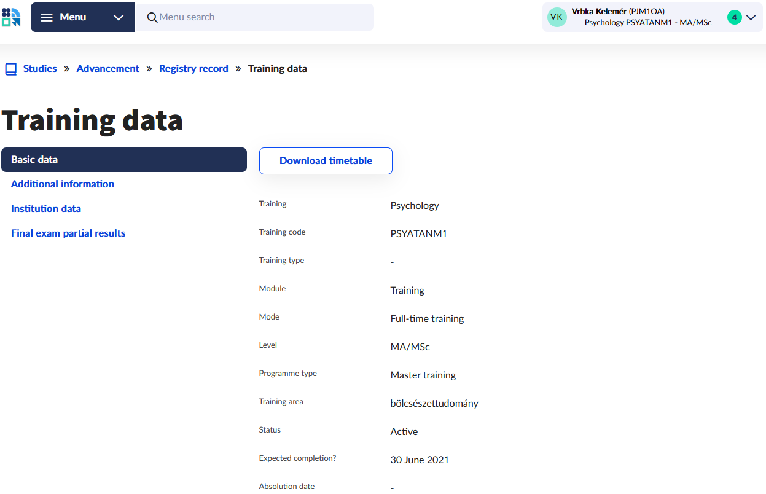Click the VK user avatar
The width and height of the screenshot is (766, 494).
tap(557, 17)
